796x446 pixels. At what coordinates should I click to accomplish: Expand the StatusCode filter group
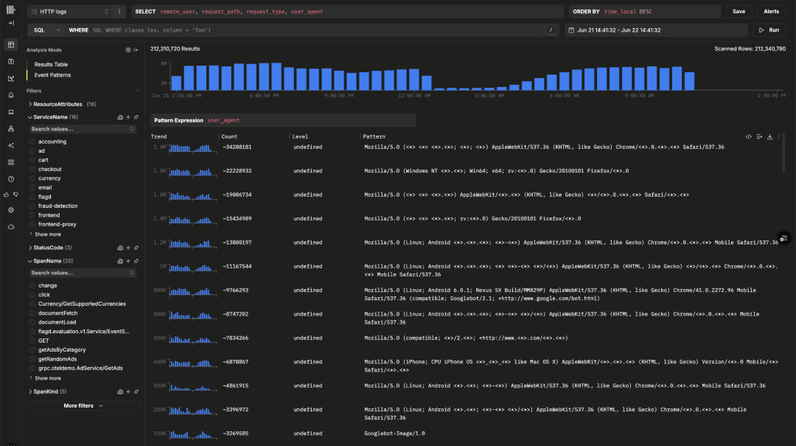[50, 248]
